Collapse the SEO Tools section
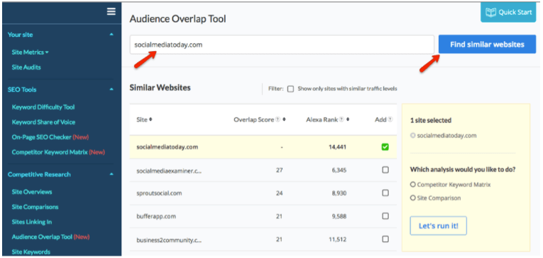 coord(111,90)
